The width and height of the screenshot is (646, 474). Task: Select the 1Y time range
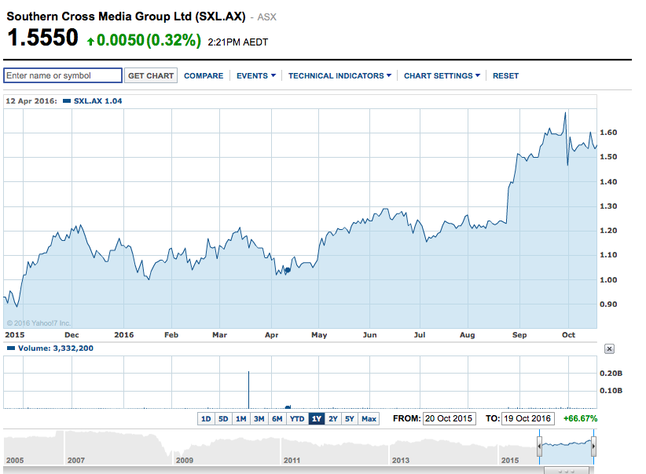(x=317, y=419)
